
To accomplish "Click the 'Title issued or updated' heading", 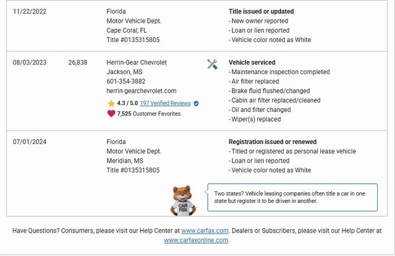I will [x=261, y=11].
